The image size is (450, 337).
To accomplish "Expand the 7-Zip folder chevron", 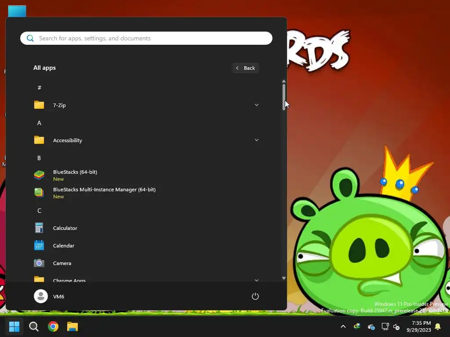I will pos(257,105).
